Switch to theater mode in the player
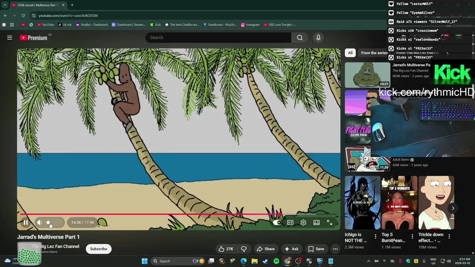Image resolution: width=475 pixels, height=267 pixels. (317, 222)
